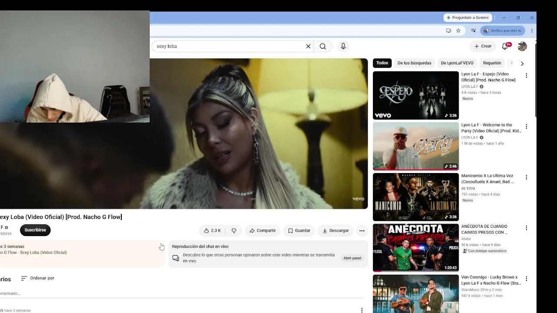Image resolution: width=557 pixels, height=313 pixels.
Task: Select 'De tus búsquedas' filter chip
Action: click(x=414, y=63)
